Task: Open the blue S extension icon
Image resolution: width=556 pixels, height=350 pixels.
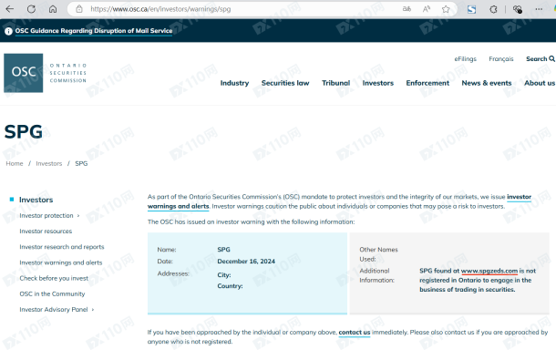Action: 471,9
